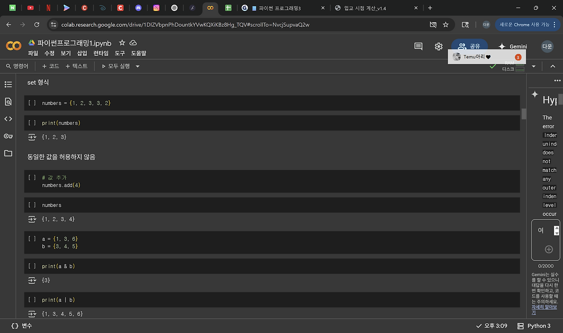Click the notebook vertical scrollbar thumb
This screenshot has width=563, height=333.
(x=524, y=114)
